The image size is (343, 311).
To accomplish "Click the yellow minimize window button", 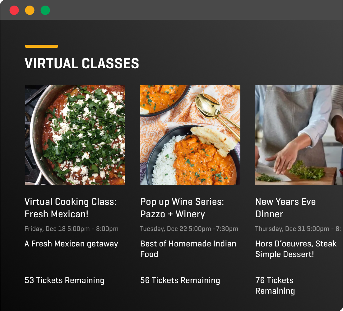I will tap(30, 10).
